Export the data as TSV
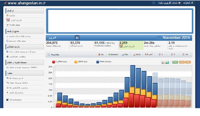 coord(188,62)
